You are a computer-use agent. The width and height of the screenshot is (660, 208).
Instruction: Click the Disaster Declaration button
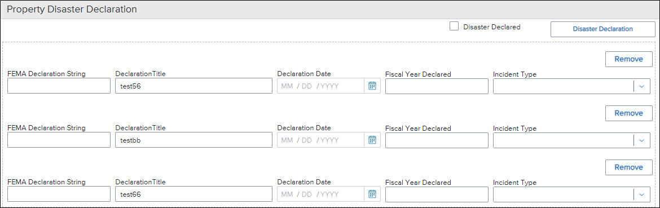603,29
